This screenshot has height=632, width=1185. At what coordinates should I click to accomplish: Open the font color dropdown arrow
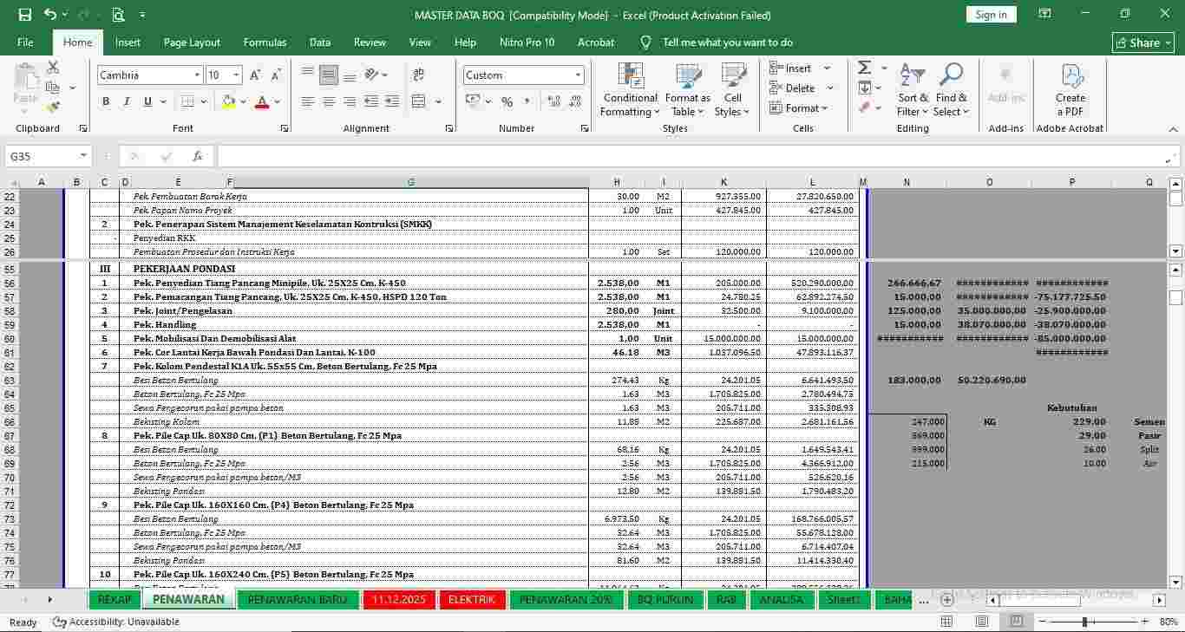pos(277,101)
